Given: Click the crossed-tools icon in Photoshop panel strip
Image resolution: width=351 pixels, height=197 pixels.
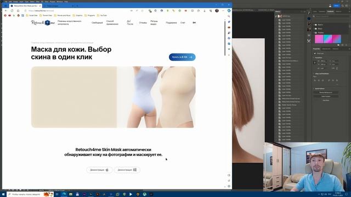Looking at the screenshot, I should pyautogui.click(x=309, y=41).
